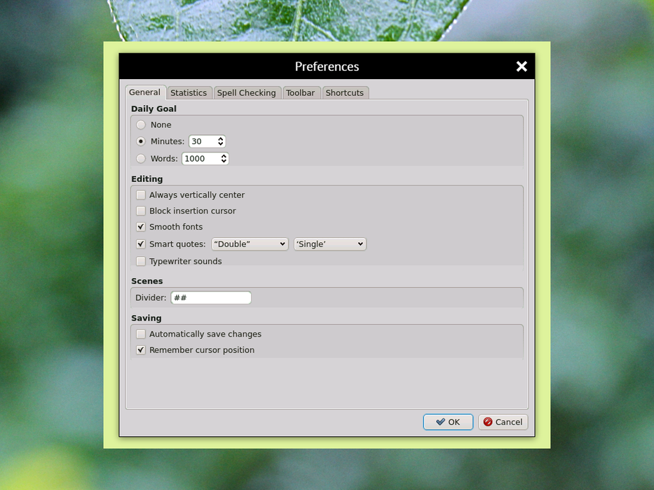Uncheck the Smart quotes option
The width and height of the screenshot is (654, 490).
click(141, 244)
